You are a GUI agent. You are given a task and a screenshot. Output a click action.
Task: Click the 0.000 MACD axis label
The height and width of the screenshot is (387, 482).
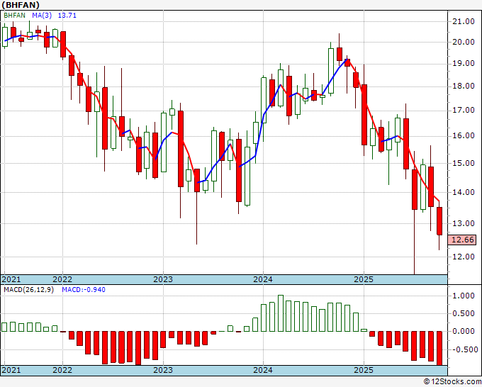coord(464,332)
